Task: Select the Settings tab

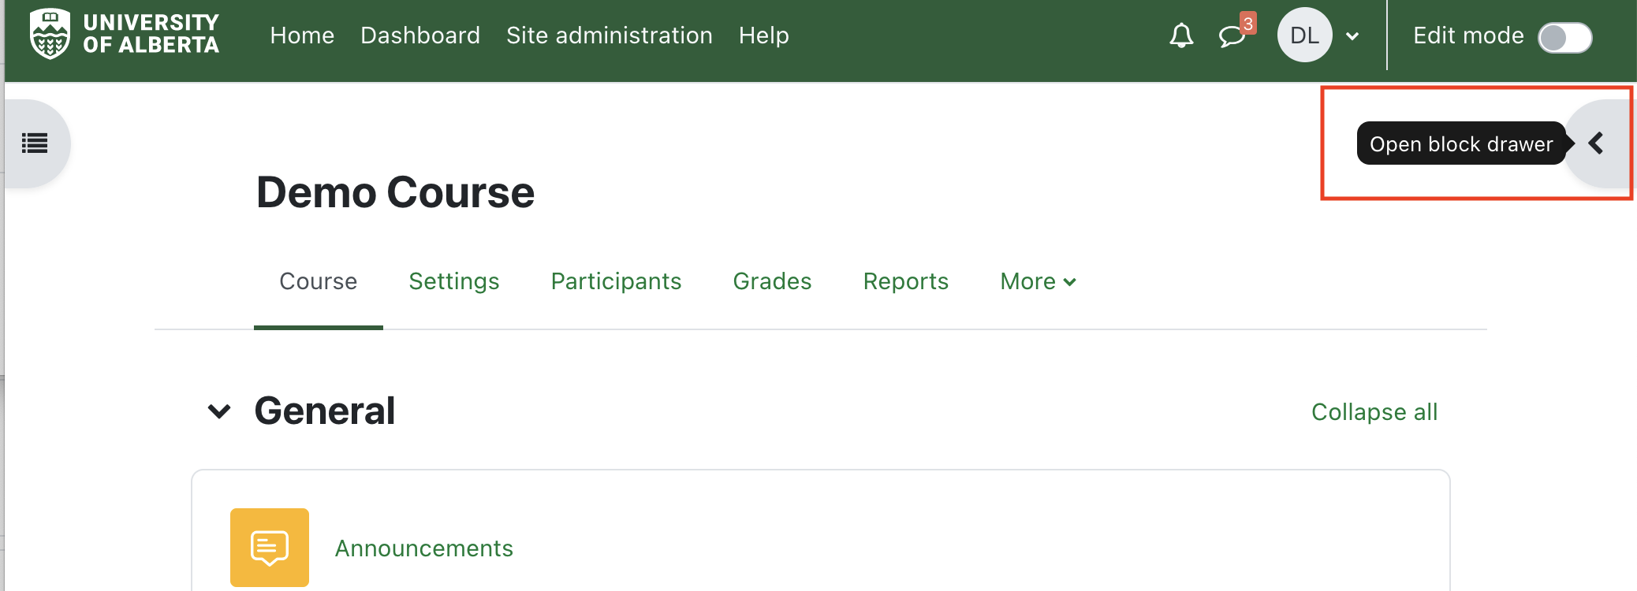Action: point(453,281)
